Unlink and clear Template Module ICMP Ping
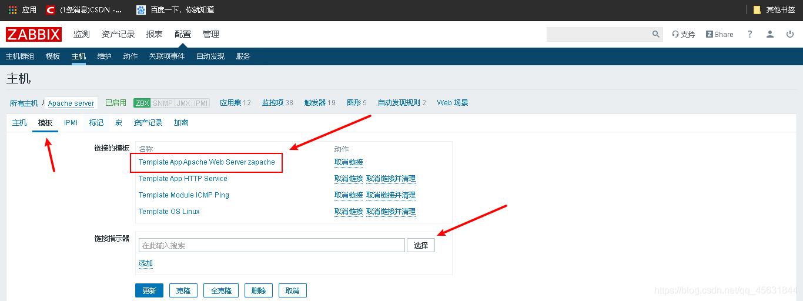 coord(391,195)
